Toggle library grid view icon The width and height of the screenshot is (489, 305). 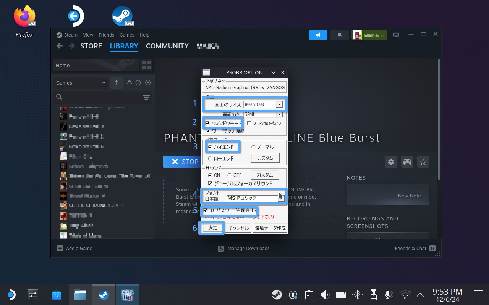[146, 65]
